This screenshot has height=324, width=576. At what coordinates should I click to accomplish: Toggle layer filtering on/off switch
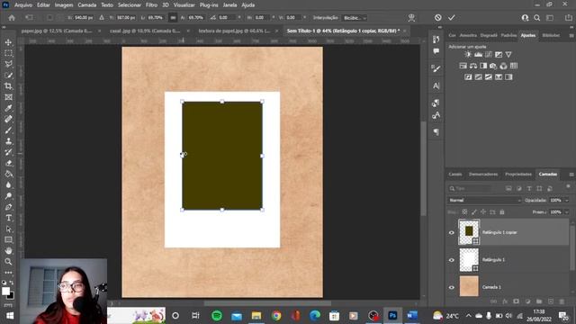[x=568, y=187]
